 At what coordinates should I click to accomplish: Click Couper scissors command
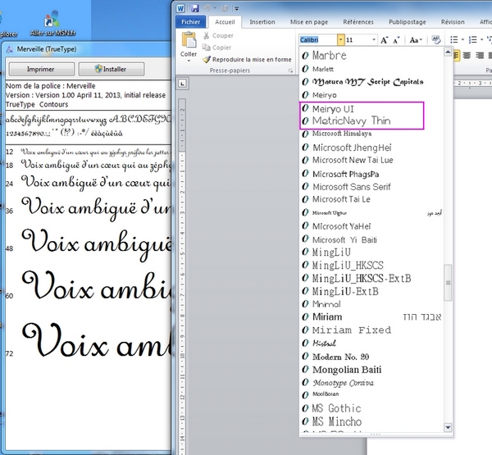pos(218,35)
